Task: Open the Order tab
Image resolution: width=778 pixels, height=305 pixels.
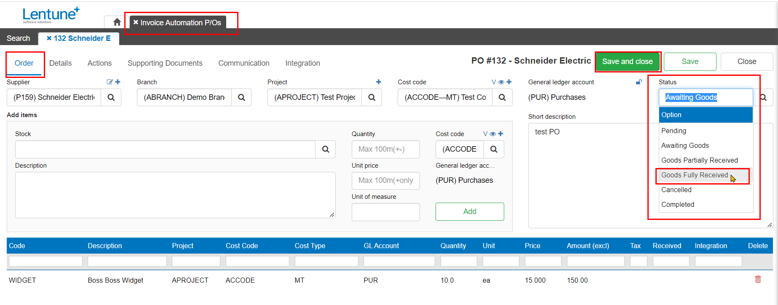Action: pos(24,63)
